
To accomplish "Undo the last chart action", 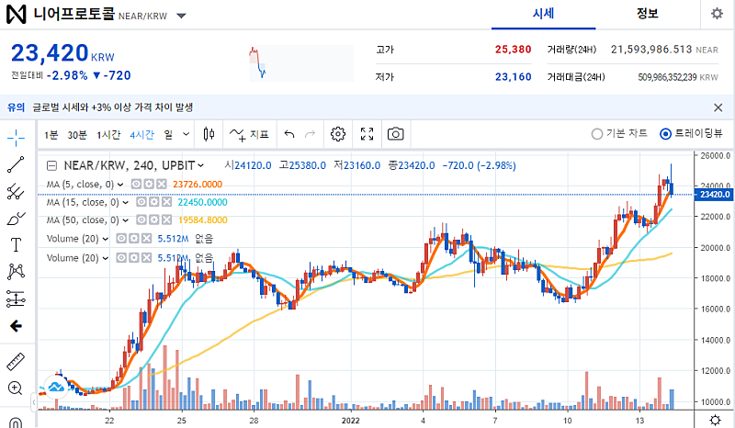I will 289,134.
